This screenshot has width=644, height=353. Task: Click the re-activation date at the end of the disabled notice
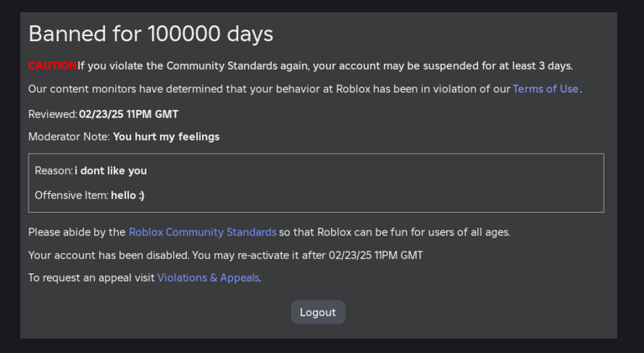tap(376, 255)
